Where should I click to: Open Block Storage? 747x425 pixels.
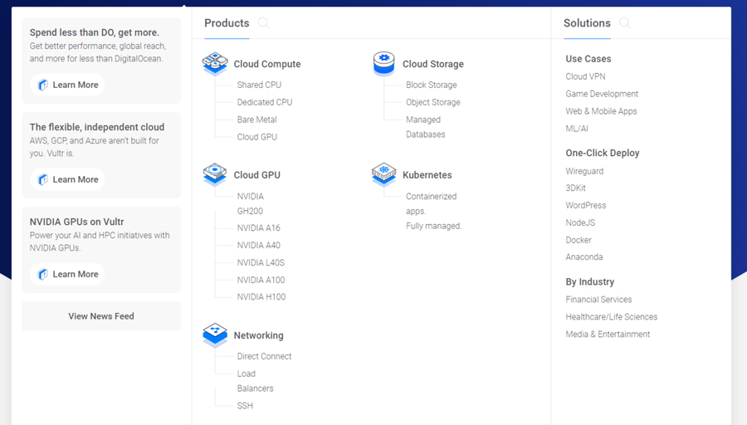(432, 85)
